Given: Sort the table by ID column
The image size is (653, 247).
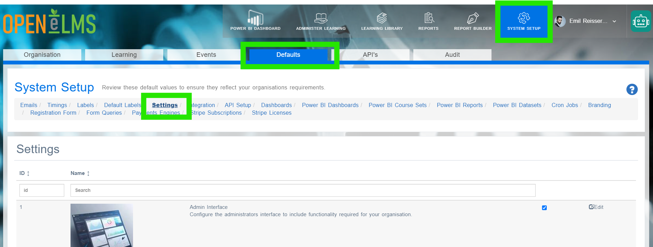Looking at the screenshot, I should pos(24,173).
